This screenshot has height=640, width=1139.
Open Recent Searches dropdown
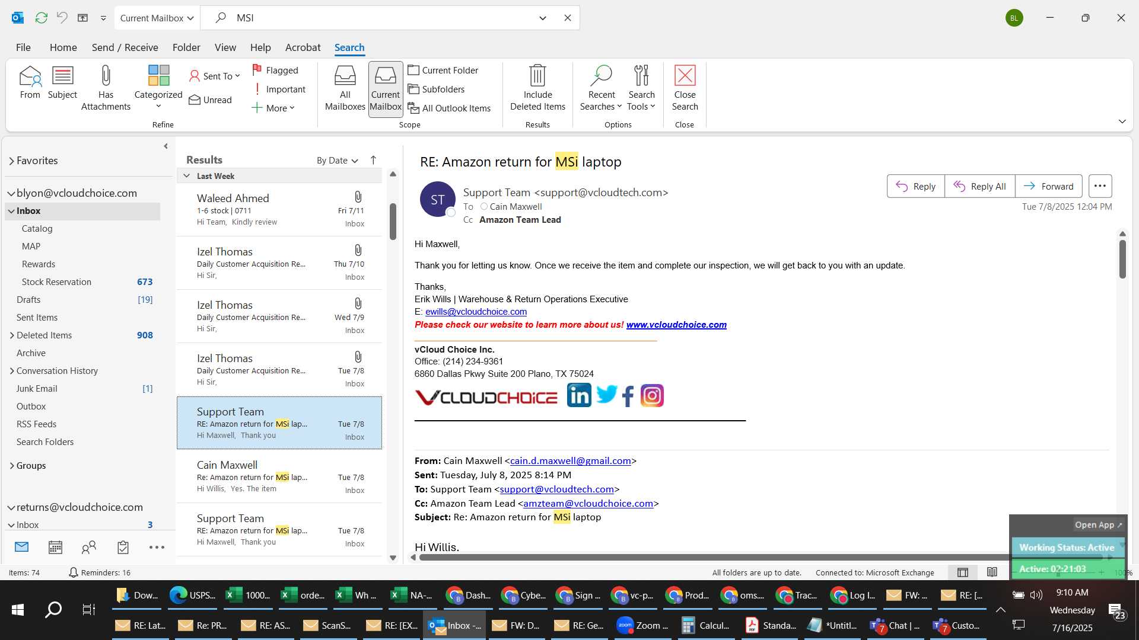click(601, 88)
